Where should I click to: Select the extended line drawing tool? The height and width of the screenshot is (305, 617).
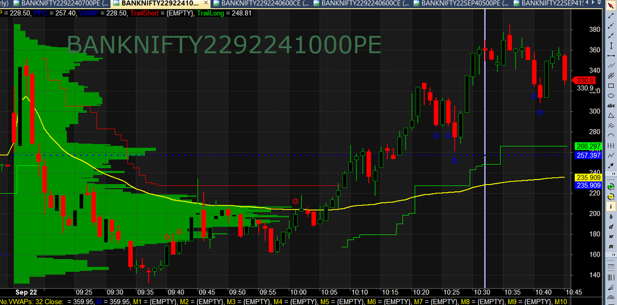(x=611, y=35)
